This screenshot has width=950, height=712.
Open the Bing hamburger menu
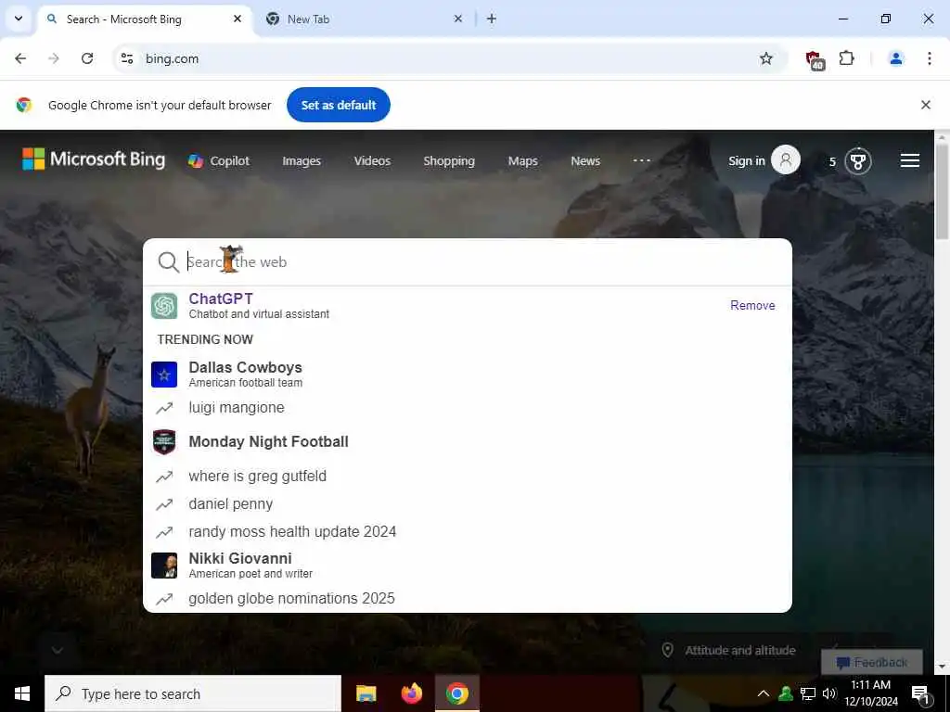(910, 160)
